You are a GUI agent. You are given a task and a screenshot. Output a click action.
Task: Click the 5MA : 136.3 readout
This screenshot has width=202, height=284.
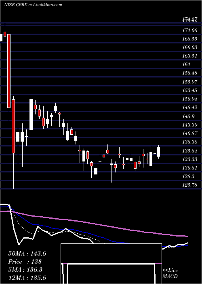point(25,270)
